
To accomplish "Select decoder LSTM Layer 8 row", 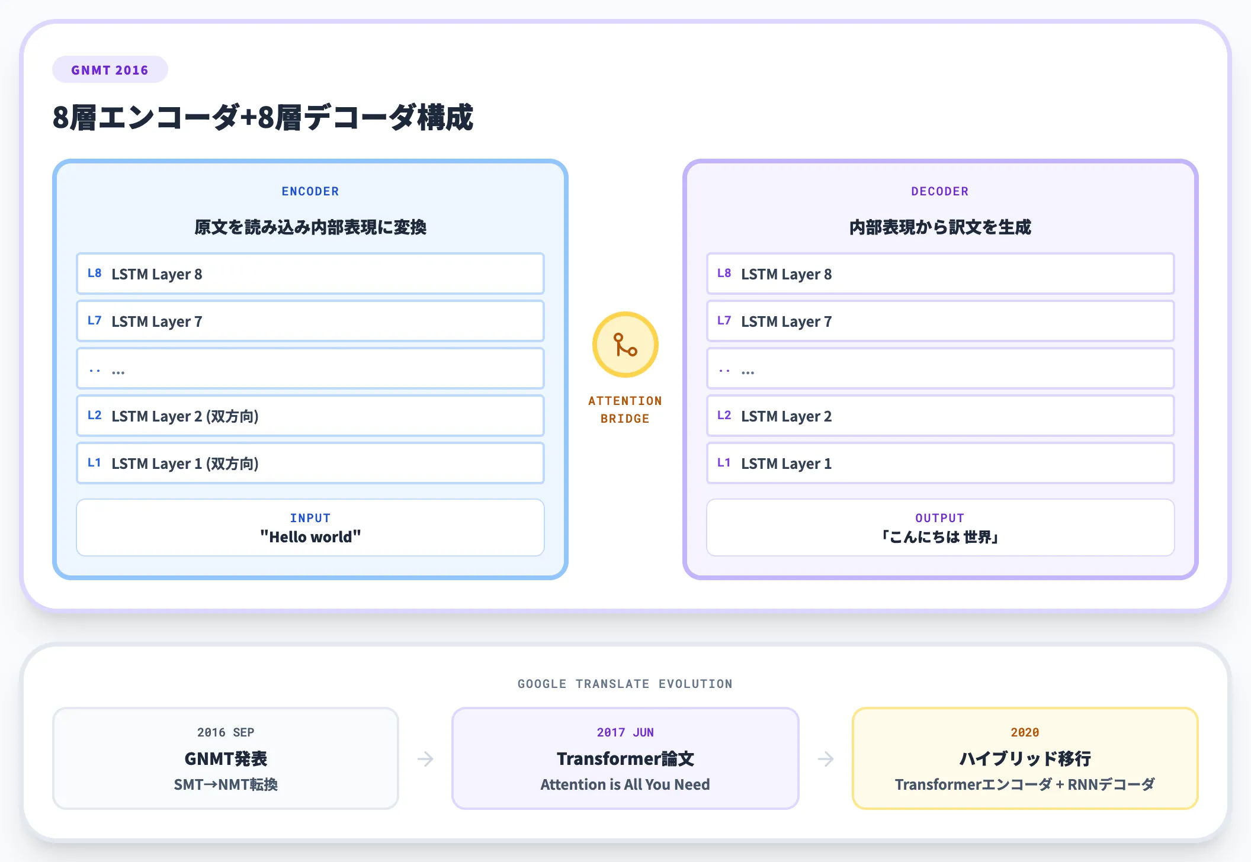I will coord(940,274).
